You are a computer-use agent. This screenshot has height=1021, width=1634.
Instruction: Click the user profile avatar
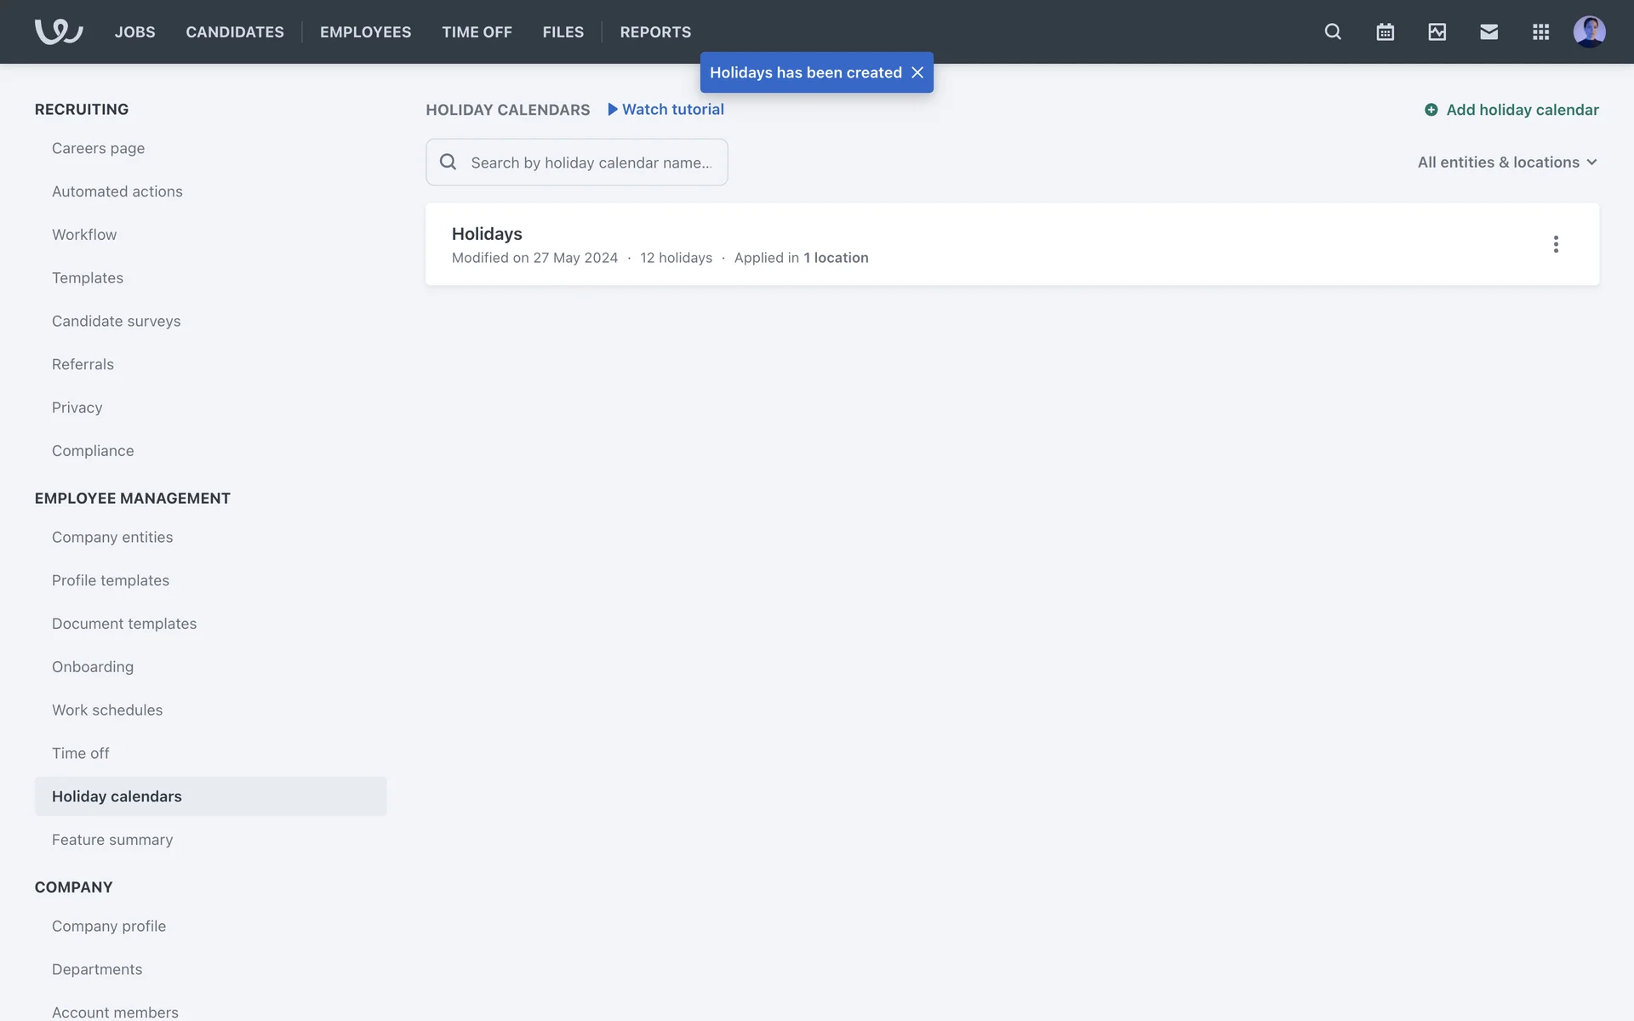(1589, 31)
